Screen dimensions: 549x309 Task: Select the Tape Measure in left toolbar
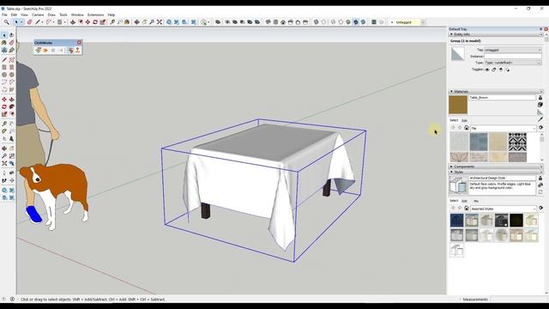tap(4, 124)
